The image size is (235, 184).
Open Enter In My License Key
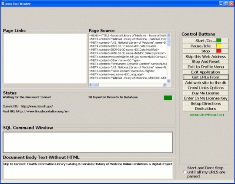(205, 98)
